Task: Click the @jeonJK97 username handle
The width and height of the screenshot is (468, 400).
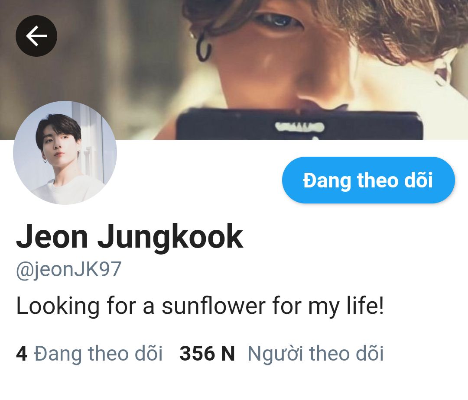Action: click(68, 270)
